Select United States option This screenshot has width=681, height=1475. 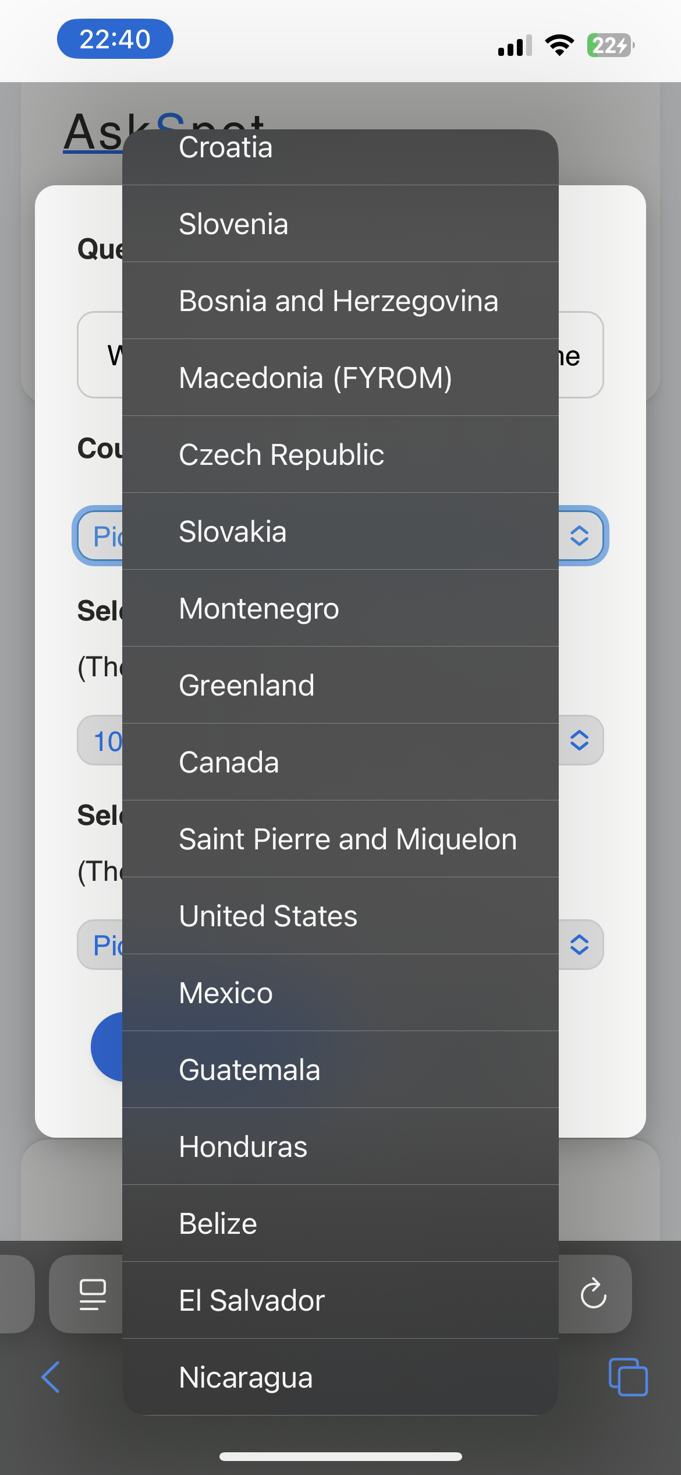(340, 916)
